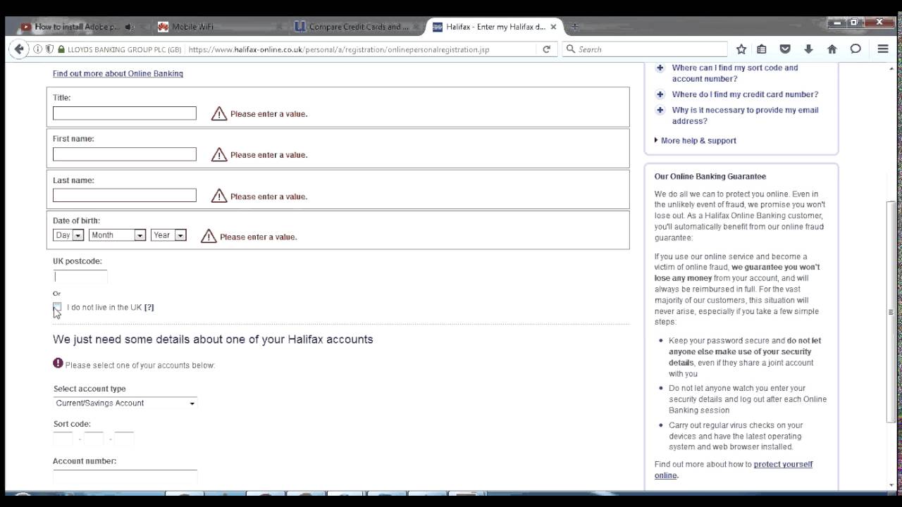Tick 'I do not live in the UK'

[57, 307]
